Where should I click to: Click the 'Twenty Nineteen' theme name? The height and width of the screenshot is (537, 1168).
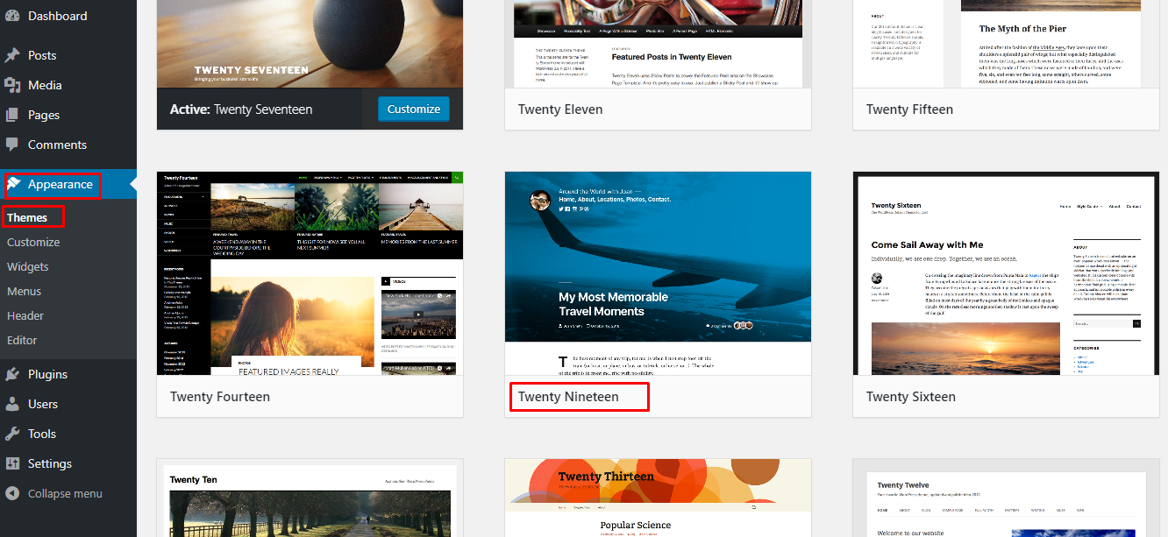click(568, 397)
